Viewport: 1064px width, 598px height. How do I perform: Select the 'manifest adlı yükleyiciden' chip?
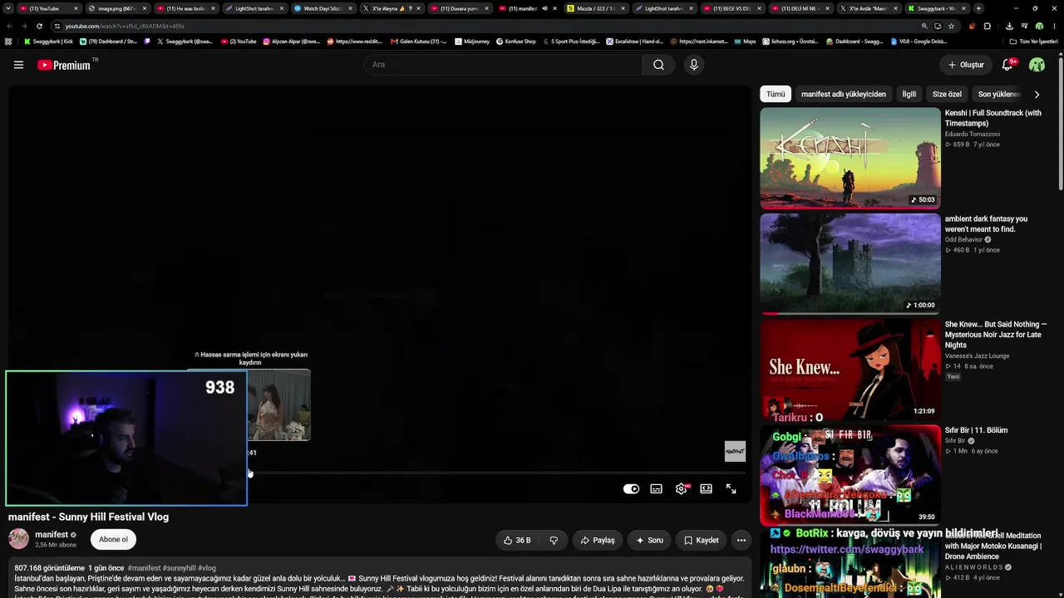point(843,94)
